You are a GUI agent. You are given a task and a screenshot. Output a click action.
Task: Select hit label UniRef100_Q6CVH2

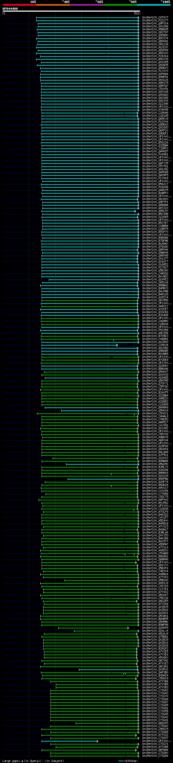[x=155, y=660]
